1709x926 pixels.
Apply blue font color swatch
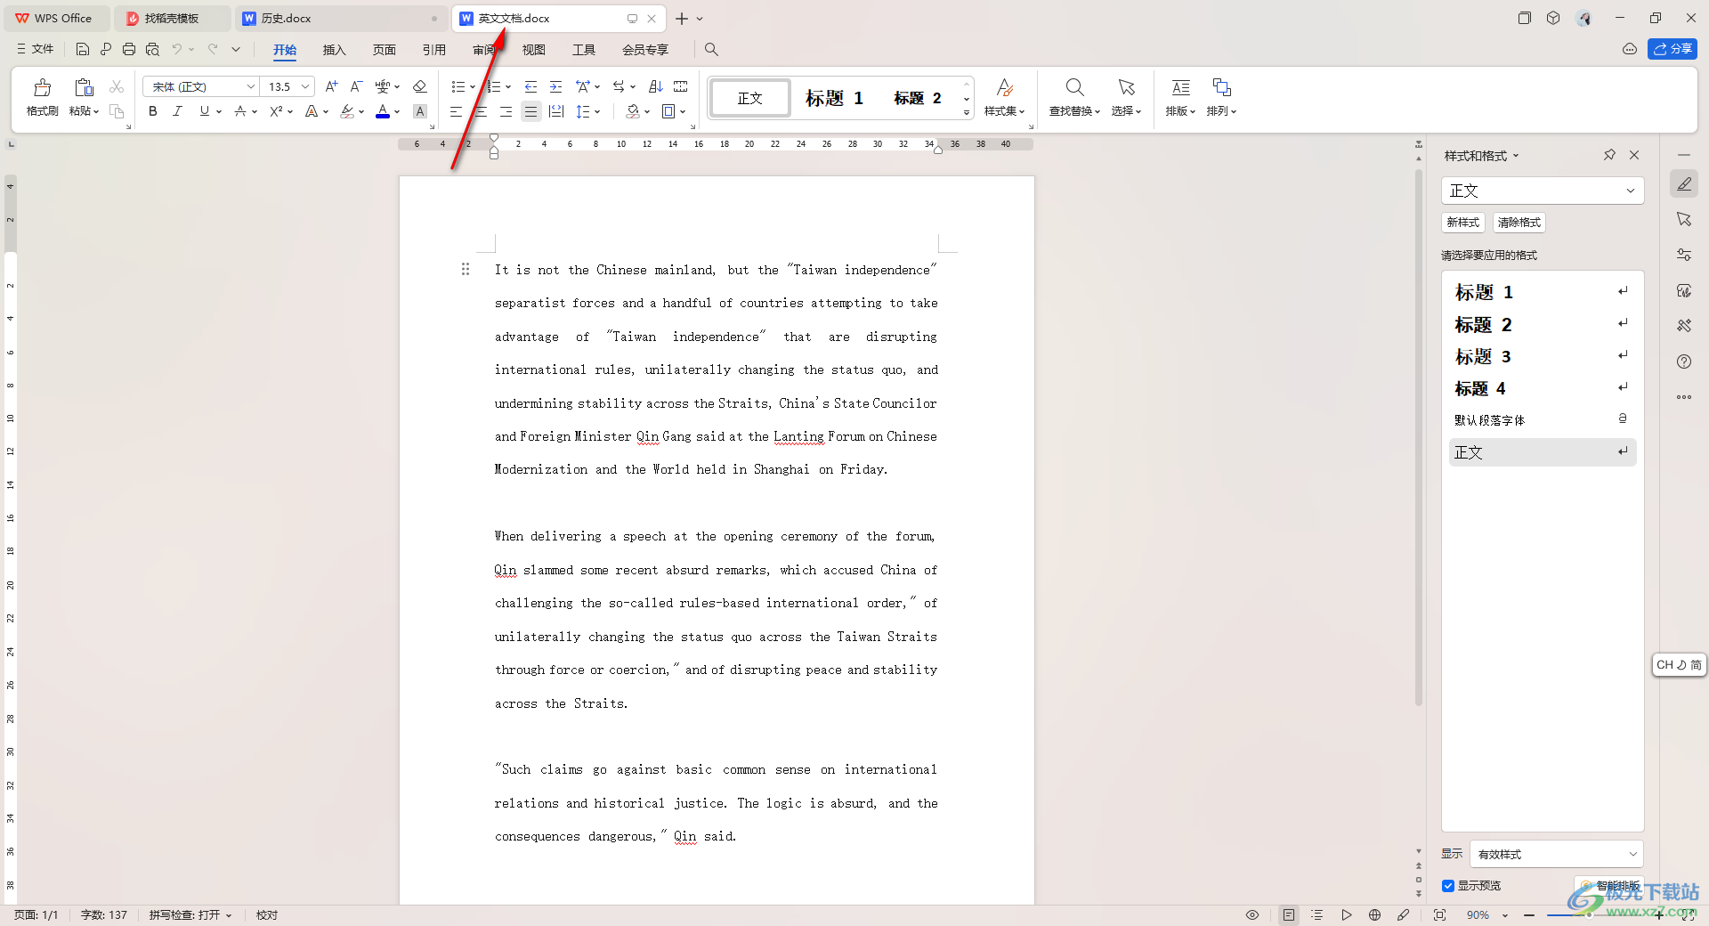[x=383, y=111]
